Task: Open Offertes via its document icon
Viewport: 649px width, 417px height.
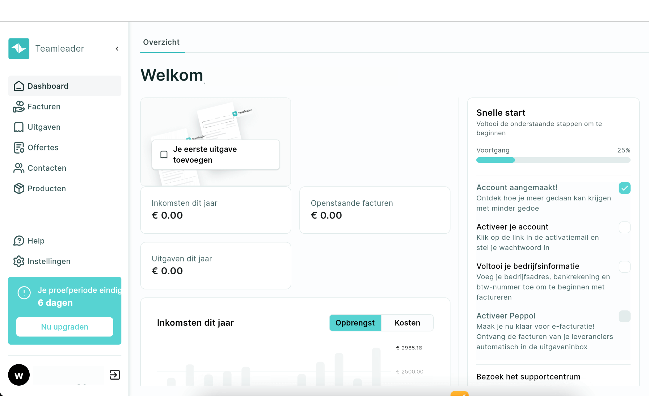Action: [19, 148]
